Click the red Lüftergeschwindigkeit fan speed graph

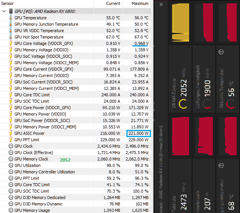click(205, 23)
